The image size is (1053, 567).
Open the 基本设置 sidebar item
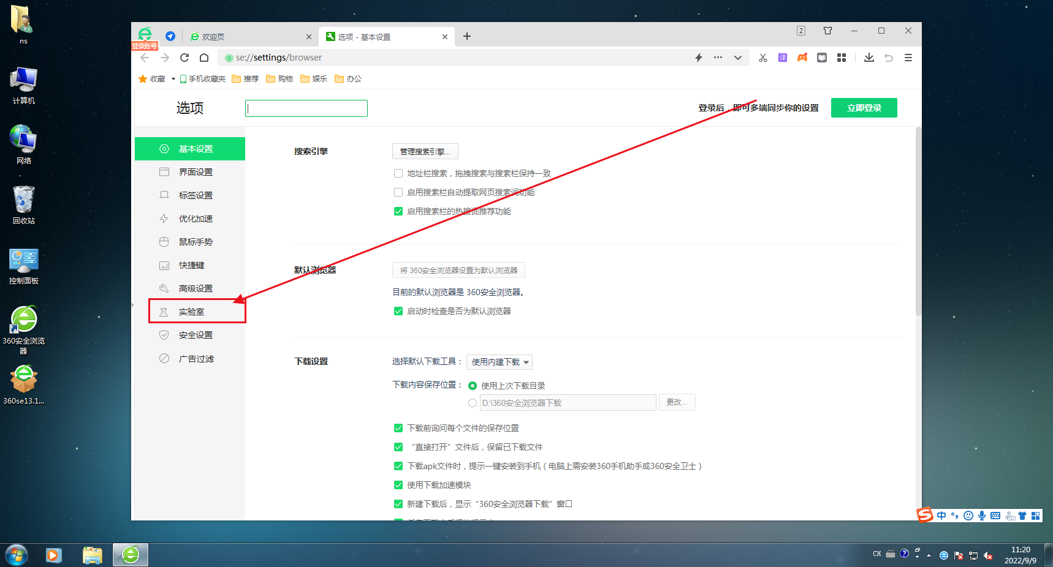pos(190,149)
